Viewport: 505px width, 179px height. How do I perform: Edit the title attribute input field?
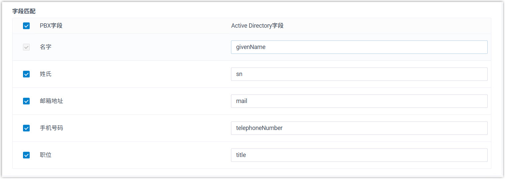point(359,155)
